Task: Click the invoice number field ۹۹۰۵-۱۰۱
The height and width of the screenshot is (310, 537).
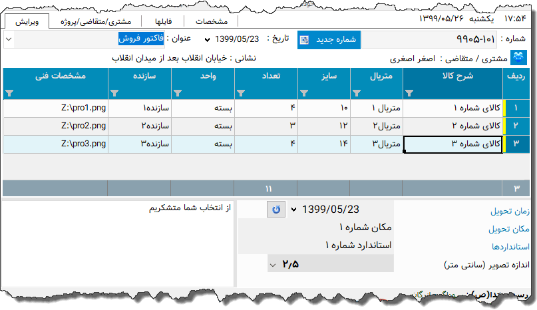Action: coord(429,39)
